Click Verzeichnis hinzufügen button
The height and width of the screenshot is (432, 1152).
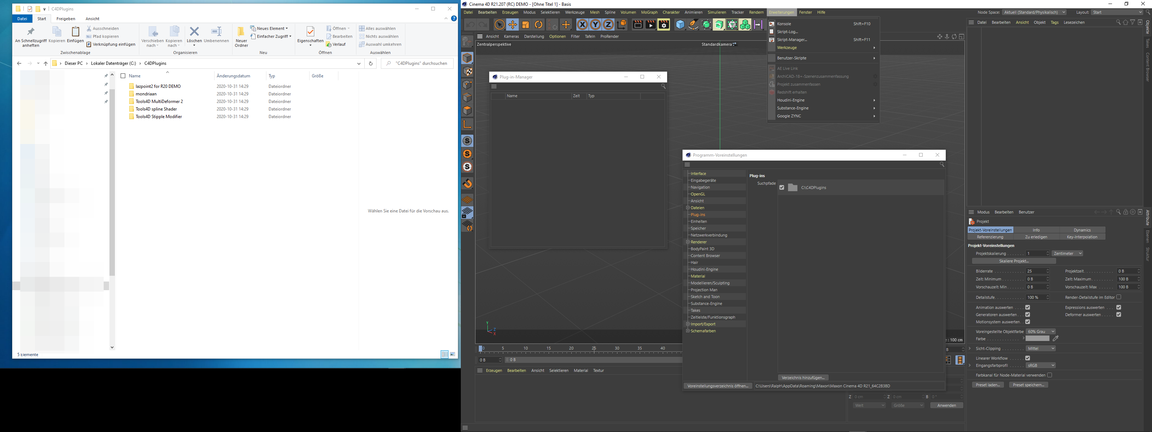(803, 377)
